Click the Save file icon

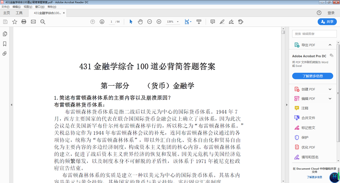coord(5,22)
